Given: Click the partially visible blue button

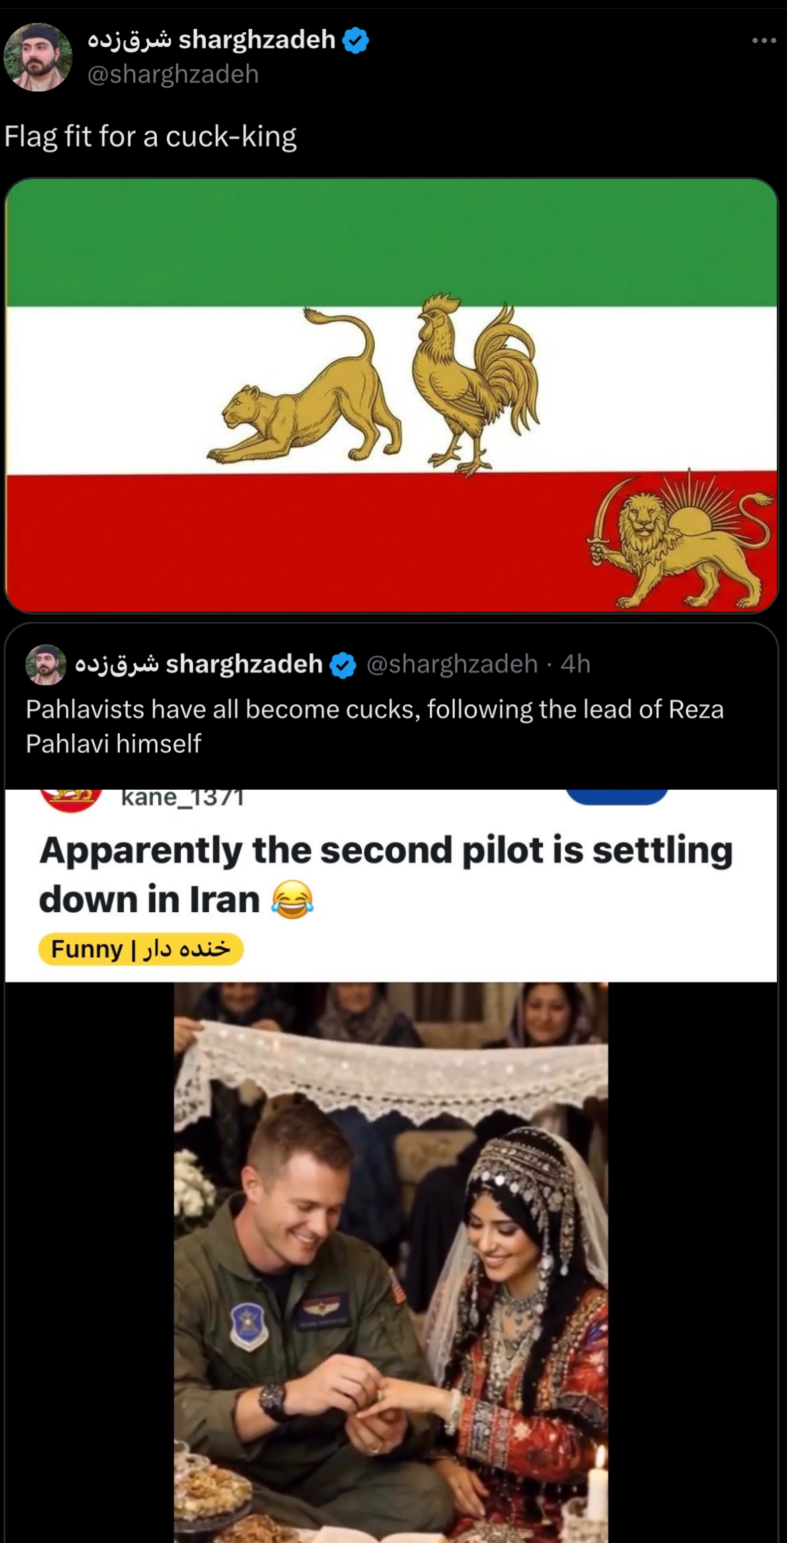Looking at the screenshot, I should pos(617,796).
